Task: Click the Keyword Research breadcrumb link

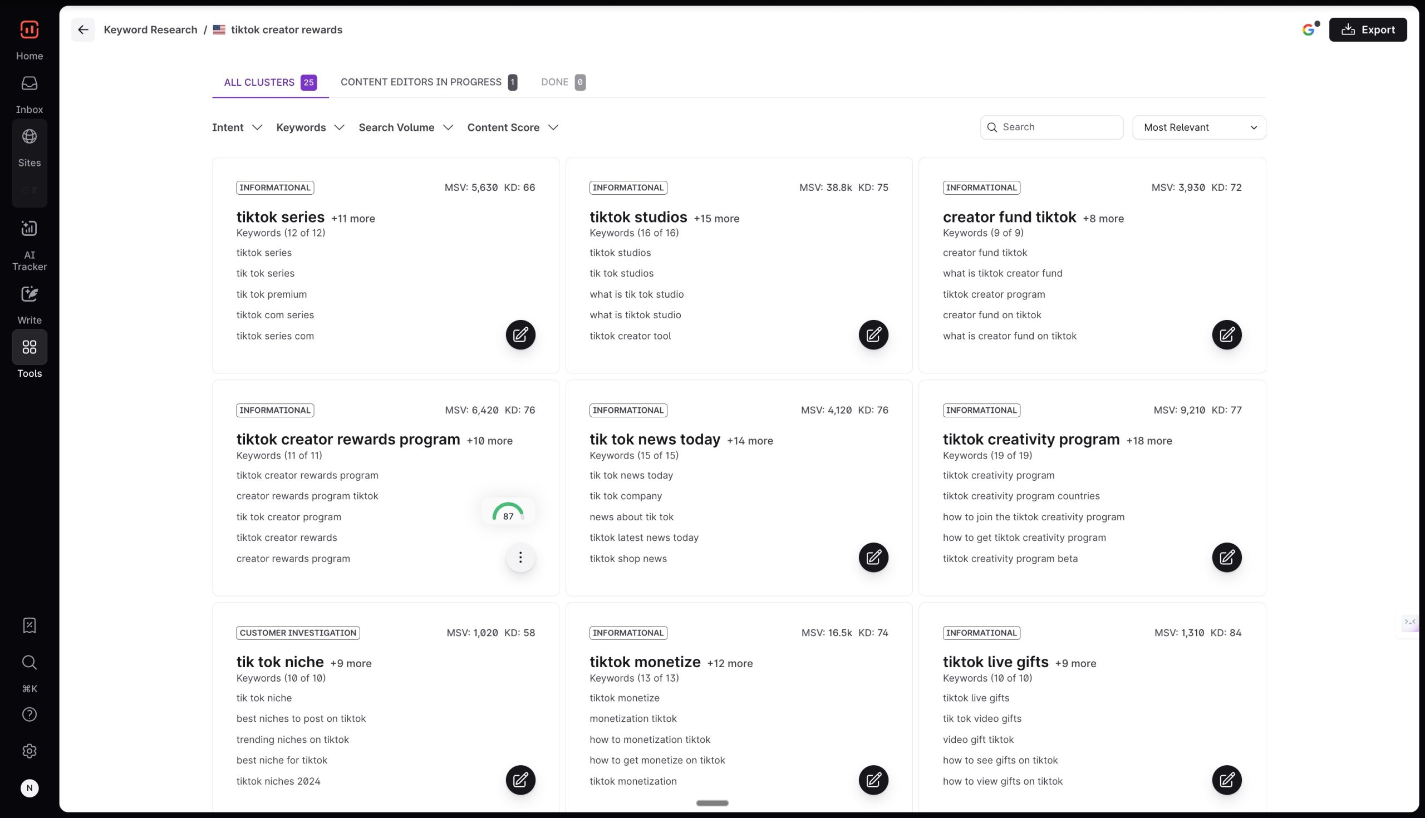Action: coord(151,30)
